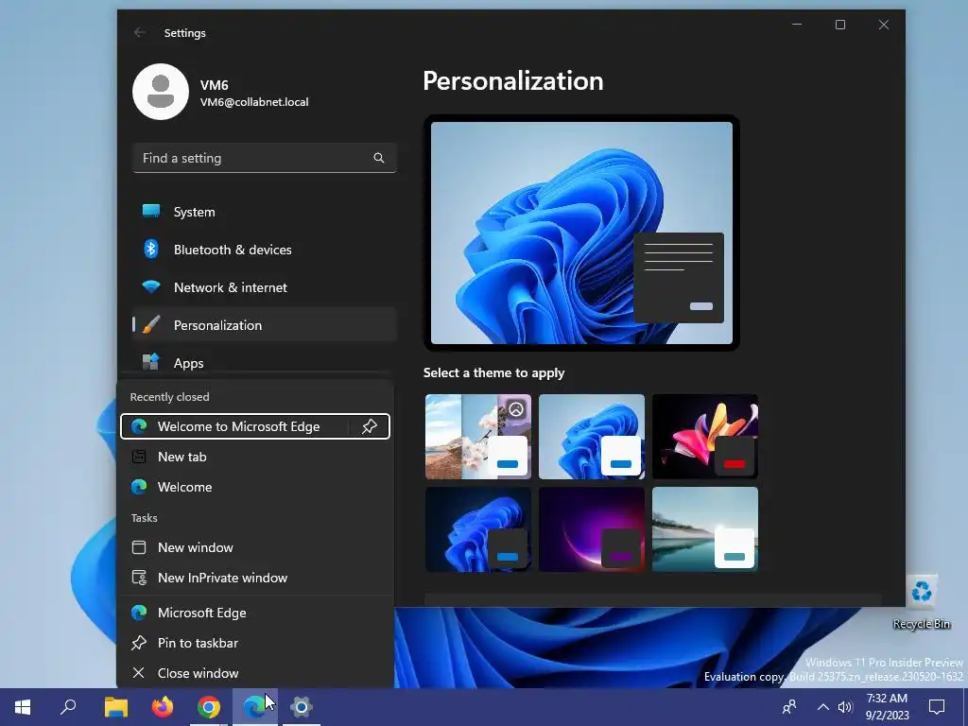Open the volume speaker control
Screen dimensions: 968x726
tap(845, 707)
